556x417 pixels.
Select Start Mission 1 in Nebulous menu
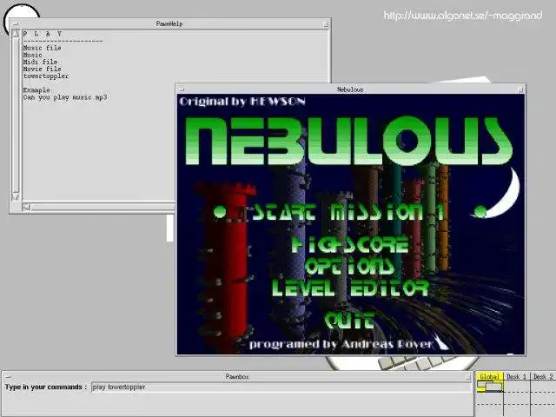coord(348,212)
